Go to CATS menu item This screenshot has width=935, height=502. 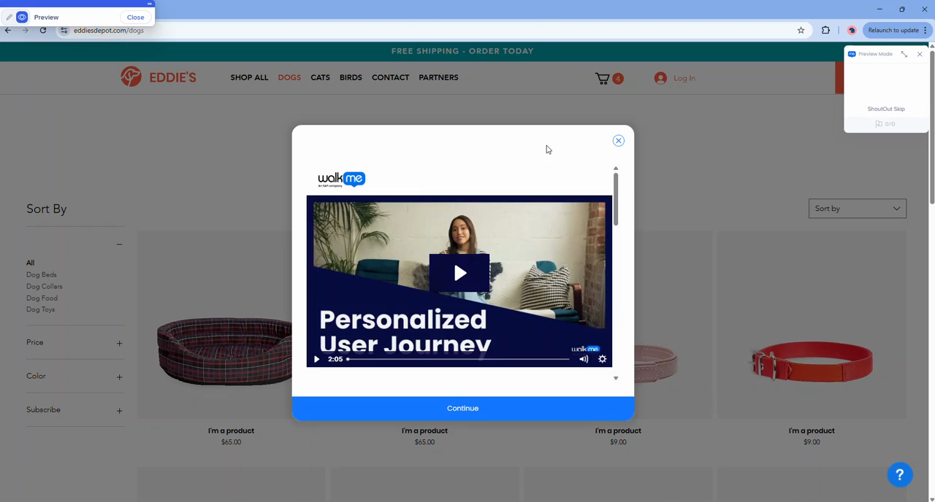coord(320,77)
